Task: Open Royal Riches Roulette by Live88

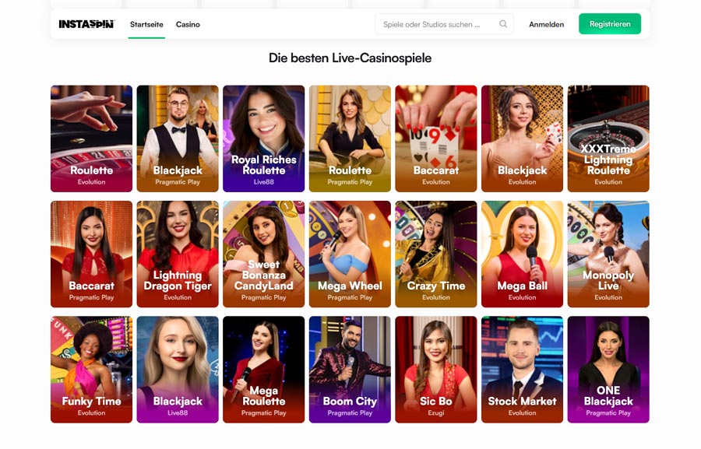Action: (264, 139)
